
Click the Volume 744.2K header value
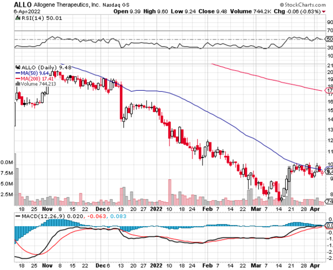(x=251, y=11)
